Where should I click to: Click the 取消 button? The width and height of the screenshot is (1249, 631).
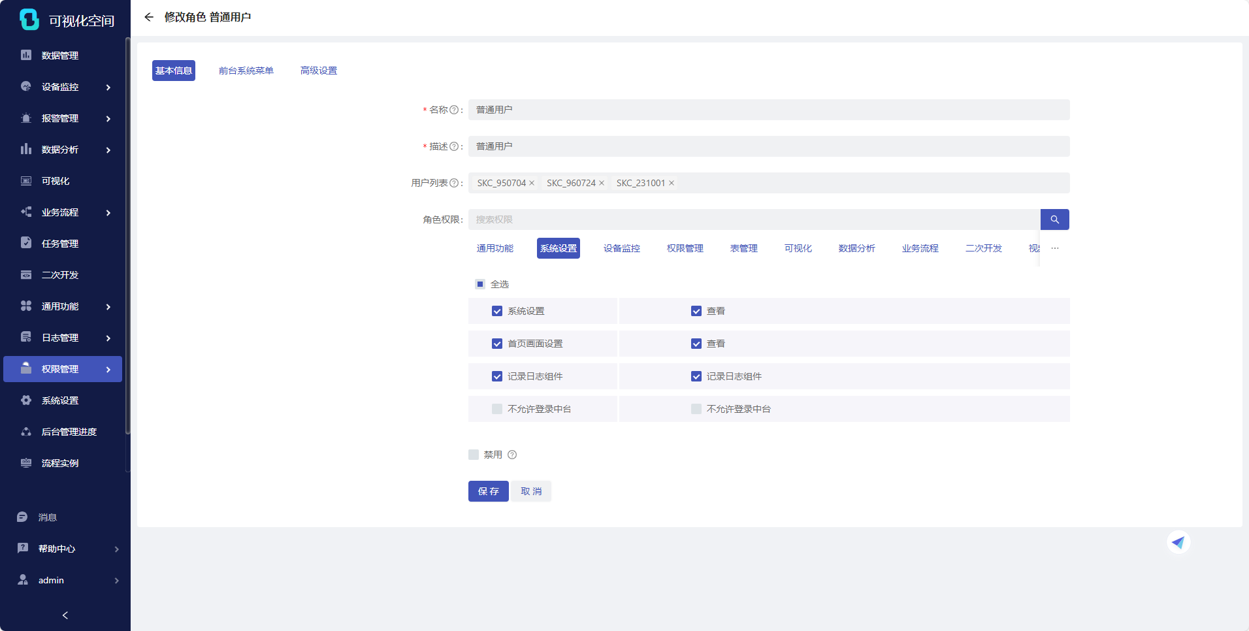(x=531, y=491)
